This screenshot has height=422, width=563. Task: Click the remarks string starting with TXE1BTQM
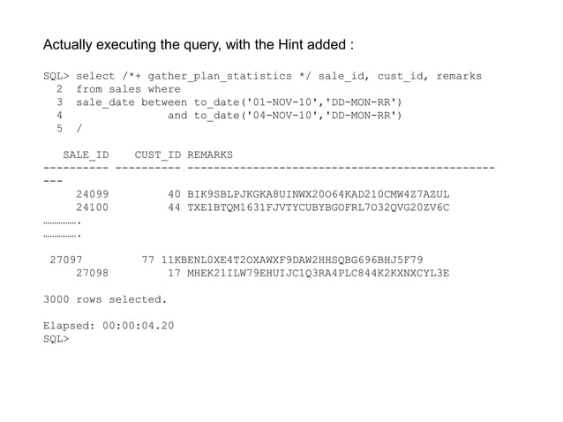(x=319, y=207)
